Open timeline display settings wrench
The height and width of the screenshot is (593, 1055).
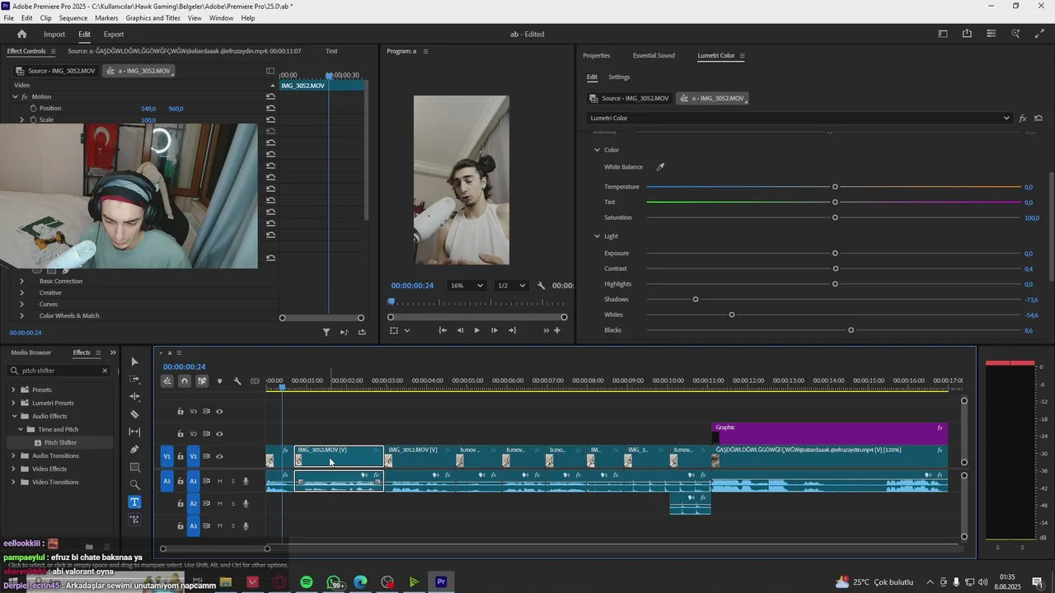[237, 381]
